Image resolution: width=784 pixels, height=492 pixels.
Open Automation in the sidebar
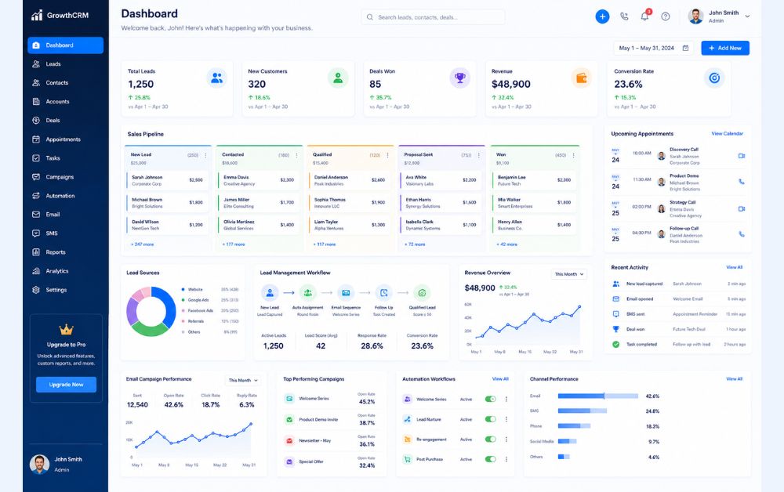click(x=66, y=196)
